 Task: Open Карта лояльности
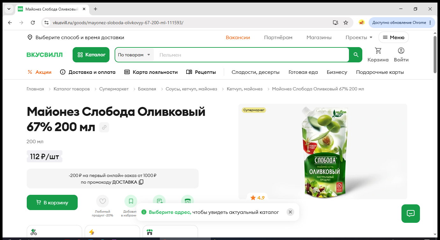click(151, 72)
